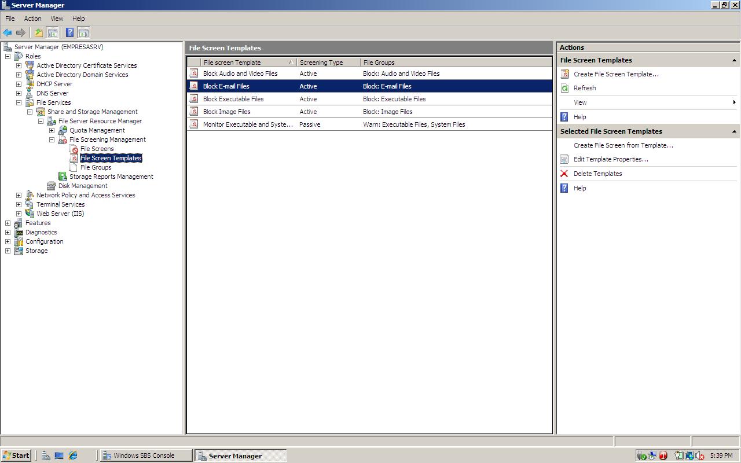Click the Active Directory Certificate Services icon
This screenshot has width=741, height=463.
point(30,65)
